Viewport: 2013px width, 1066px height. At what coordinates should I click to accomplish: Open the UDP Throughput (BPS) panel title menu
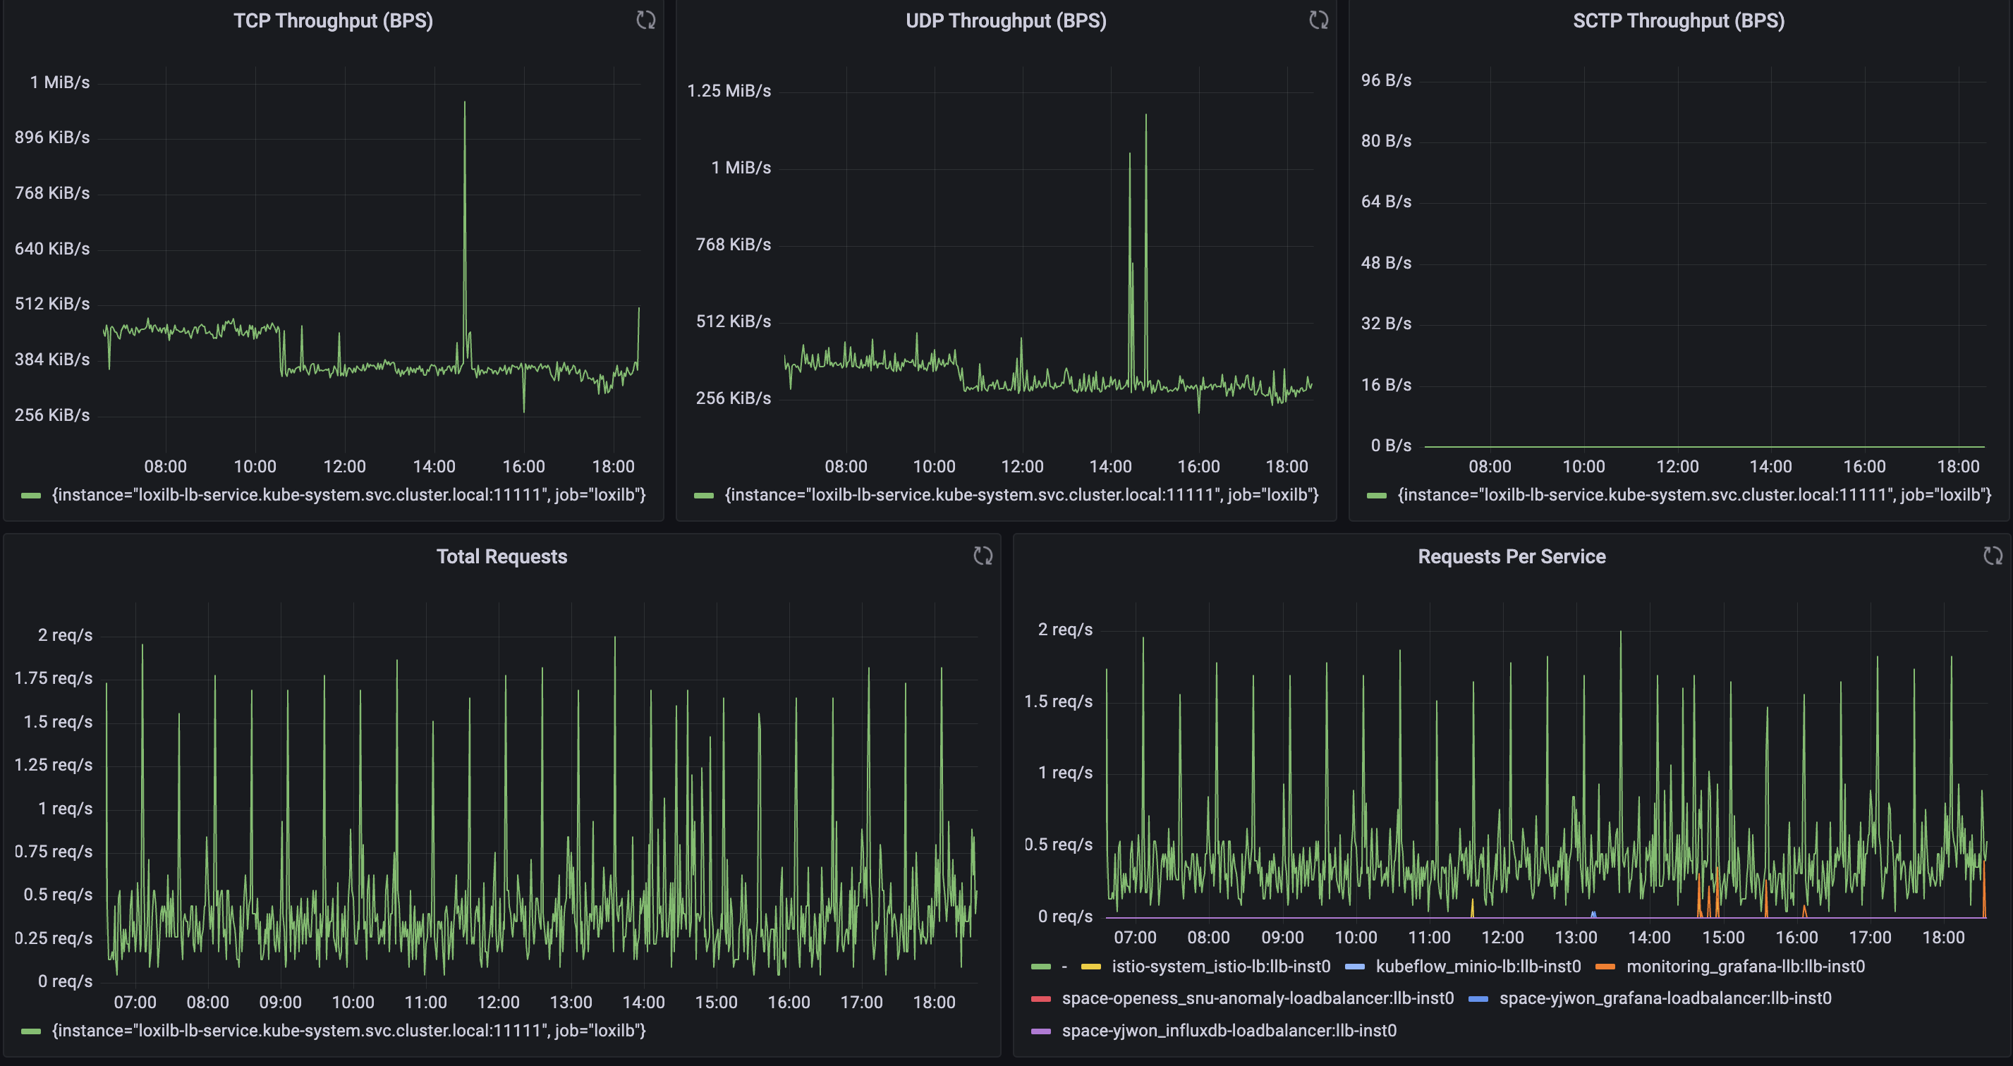coord(1006,21)
